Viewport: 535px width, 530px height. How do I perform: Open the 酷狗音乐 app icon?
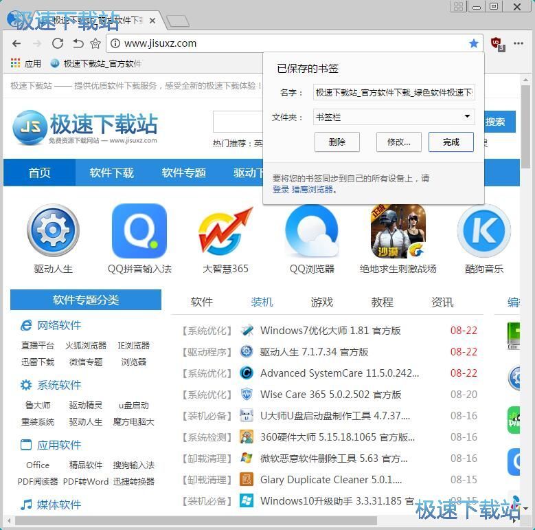pos(483,231)
